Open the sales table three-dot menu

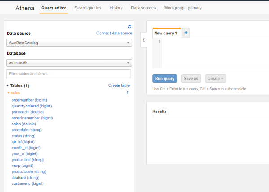coord(127,93)
